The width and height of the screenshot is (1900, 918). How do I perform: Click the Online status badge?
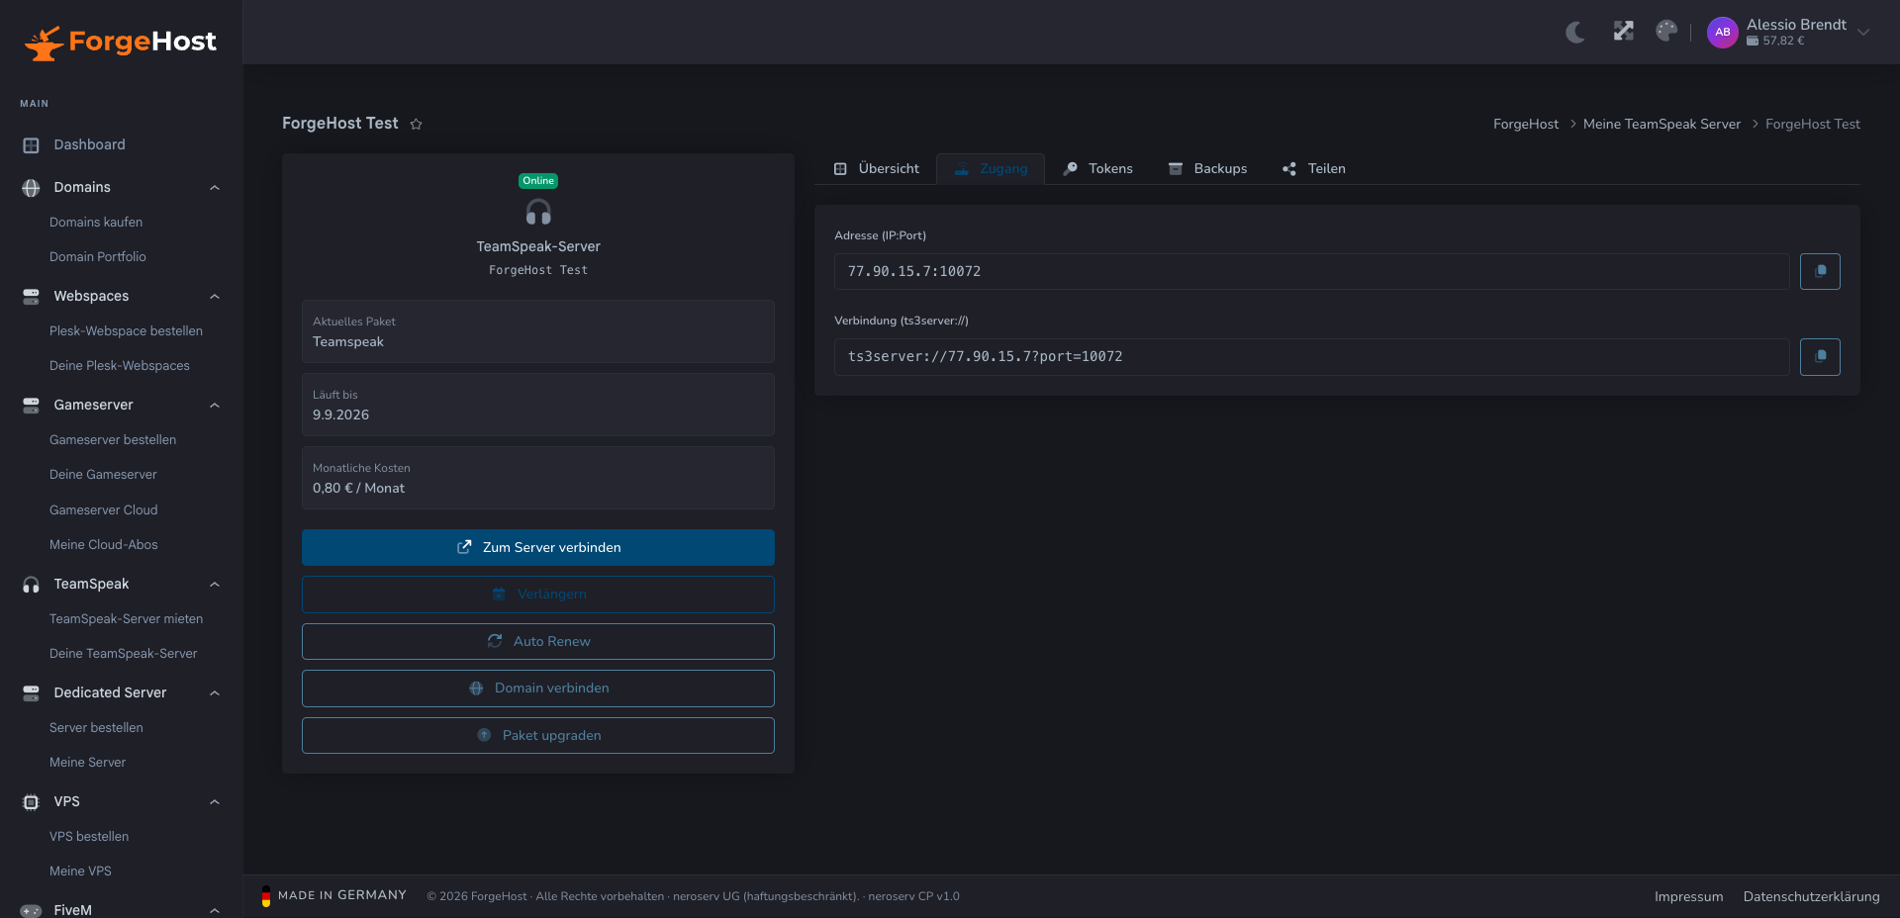[538, 181]
